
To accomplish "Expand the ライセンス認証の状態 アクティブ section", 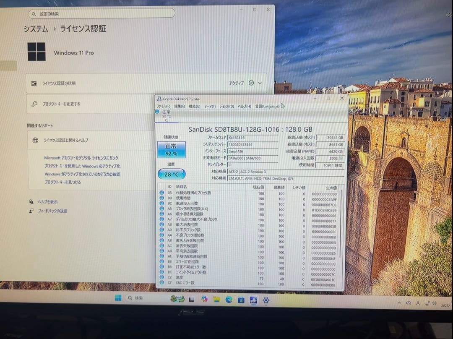I will tap(259, 83).
